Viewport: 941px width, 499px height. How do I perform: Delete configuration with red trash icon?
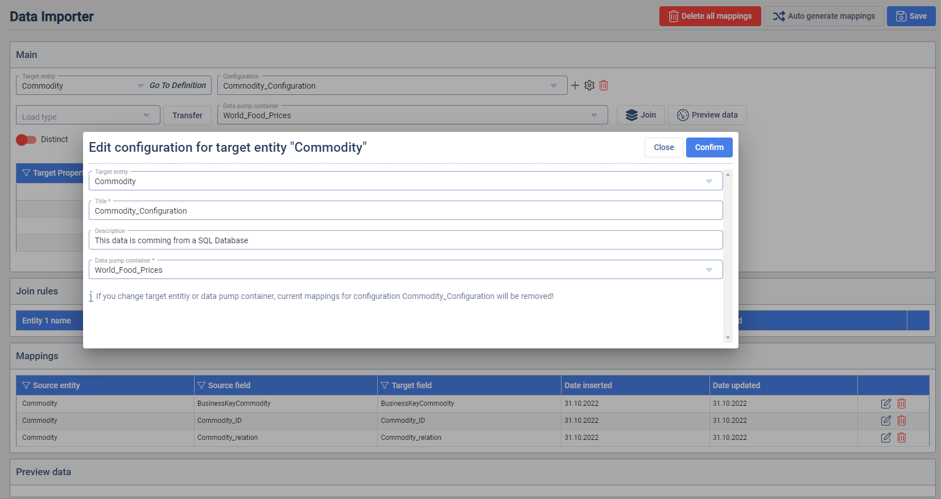coord(604,85)
